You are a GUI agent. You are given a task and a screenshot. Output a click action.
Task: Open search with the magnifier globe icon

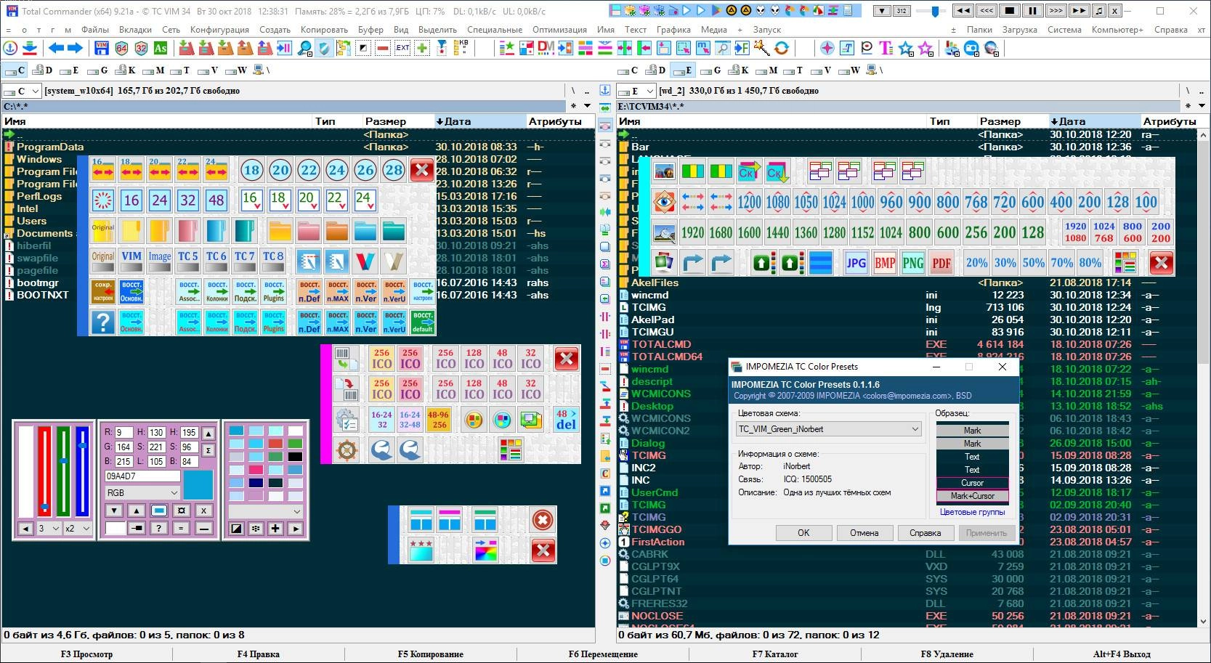[305, 49]
